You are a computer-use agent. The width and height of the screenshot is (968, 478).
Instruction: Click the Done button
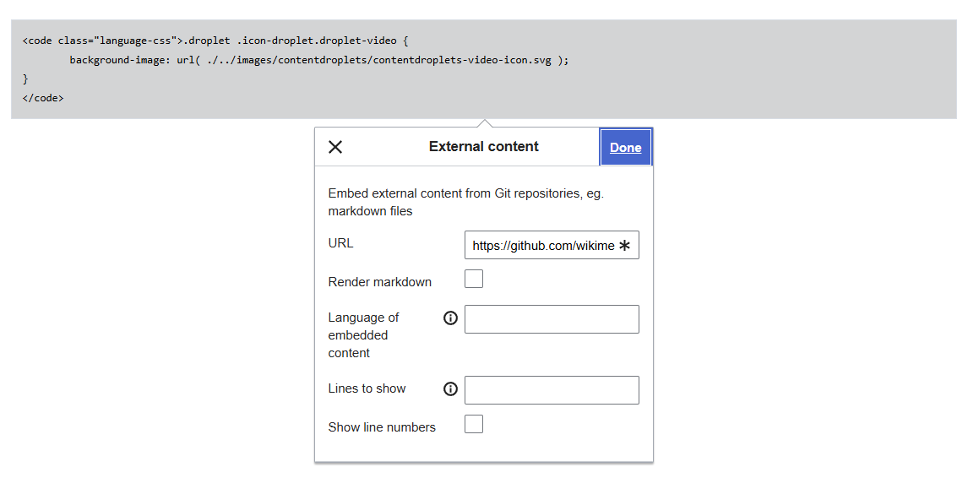[x=625, y=147]
